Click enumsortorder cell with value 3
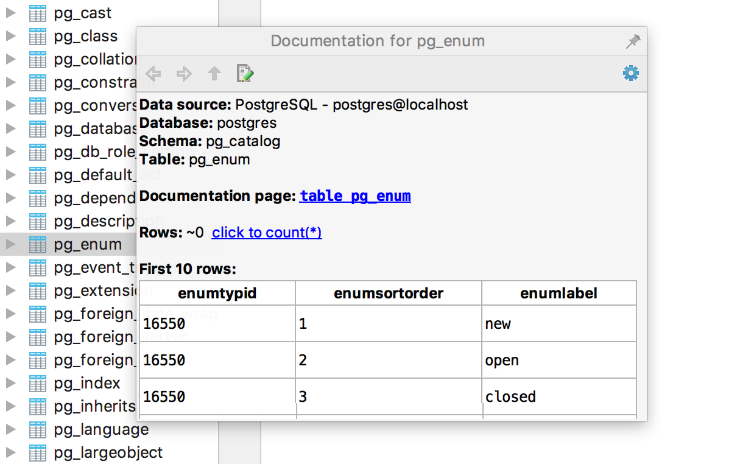Viewport: 737px width, 464px height. (389, 396)
